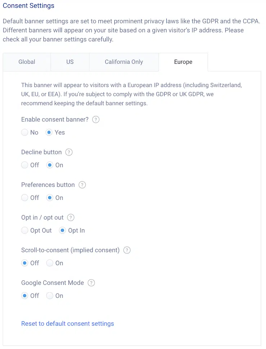Select the Enable consent banner help question mark
The width and height of the screenshot is (266, 349).
coord(96,119)
